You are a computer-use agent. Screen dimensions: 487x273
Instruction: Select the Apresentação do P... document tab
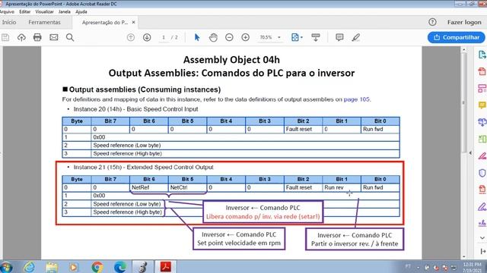[105, 22]
